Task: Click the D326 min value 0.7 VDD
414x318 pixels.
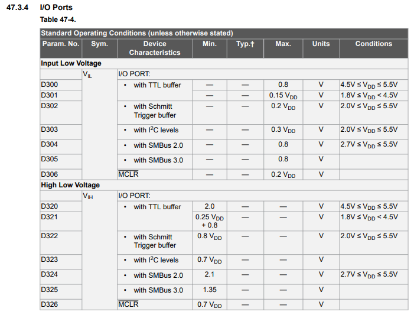Action: pos(210,305)
